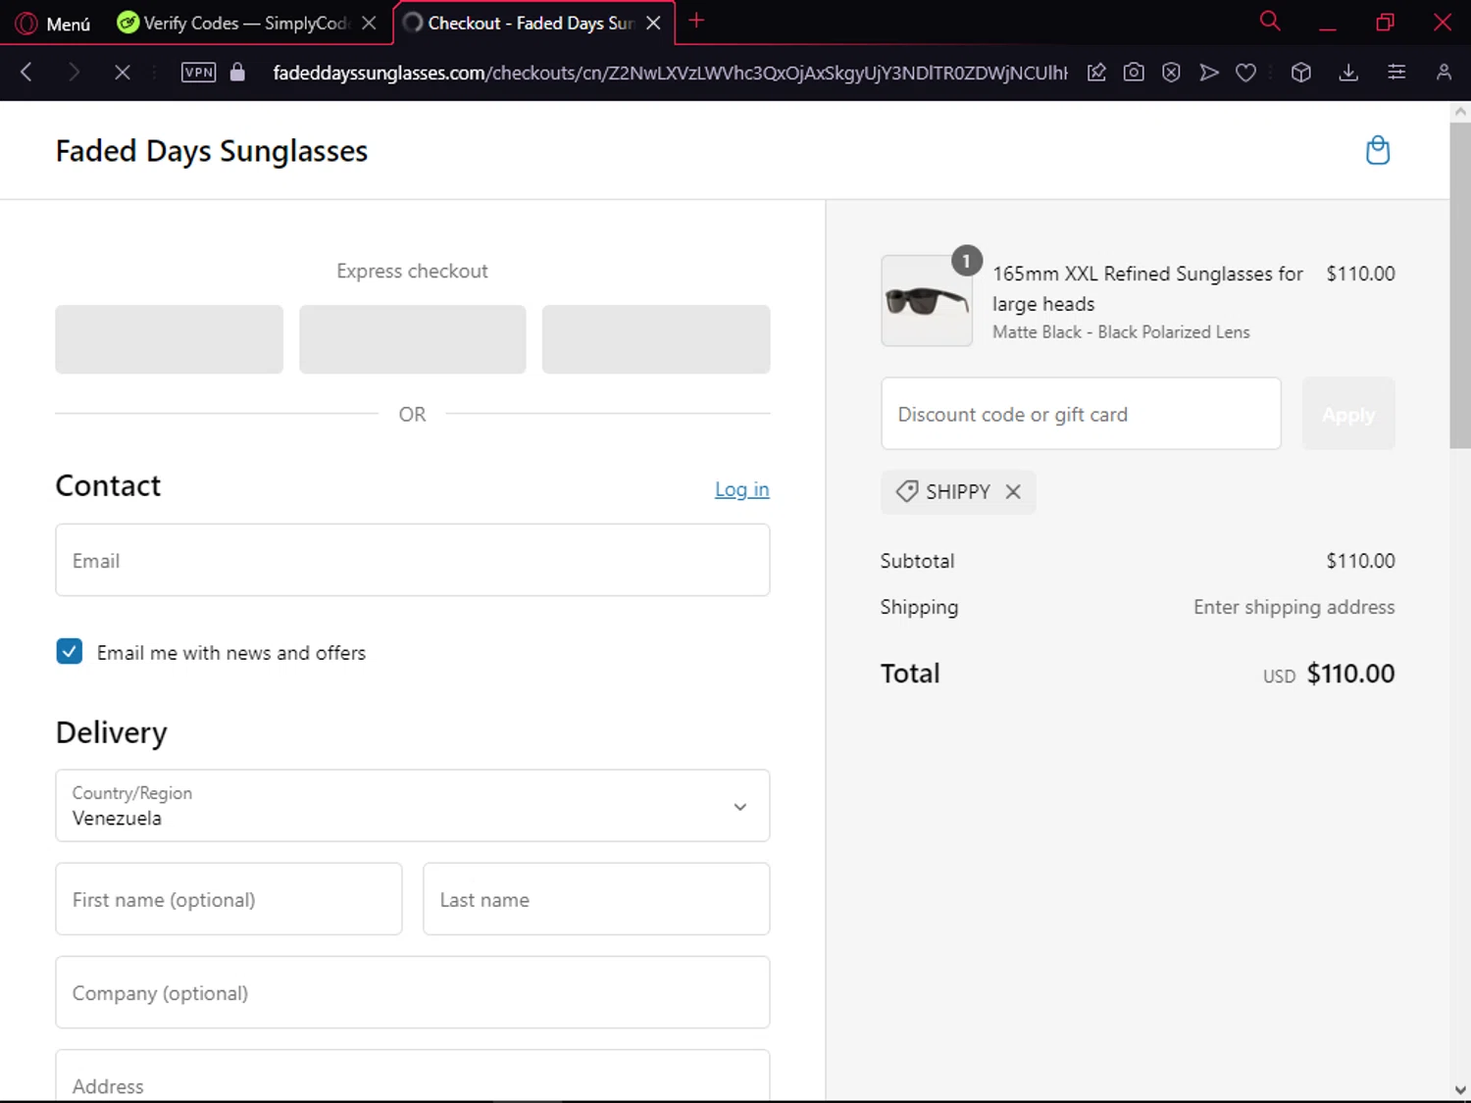
Task: Click the "Enter shipping address" text
Action: click(x=1293, y=607)
